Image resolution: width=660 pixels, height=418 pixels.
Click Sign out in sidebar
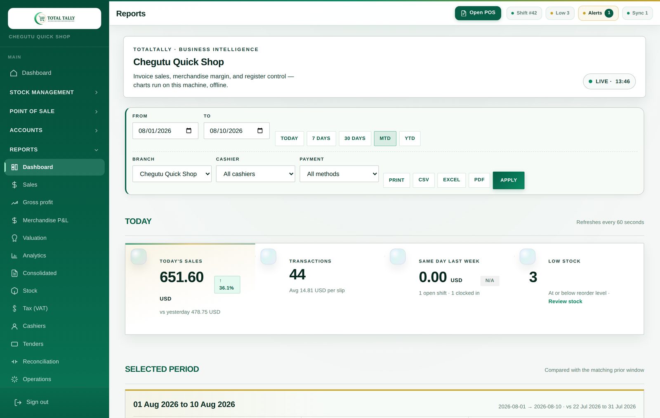[54, 402]
